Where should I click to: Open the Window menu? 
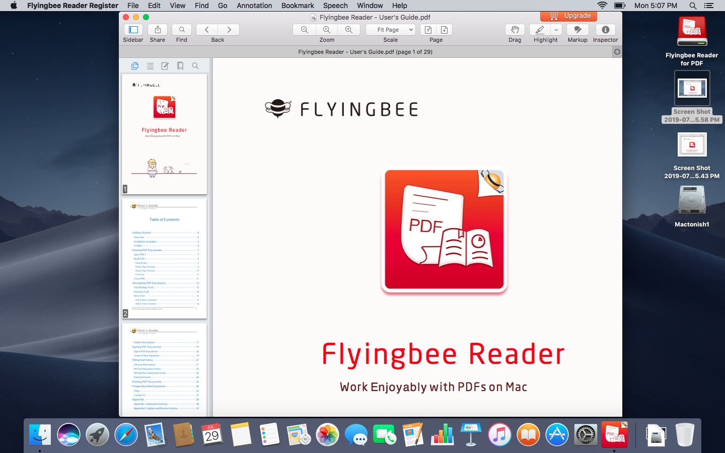(x=370, y=6)
